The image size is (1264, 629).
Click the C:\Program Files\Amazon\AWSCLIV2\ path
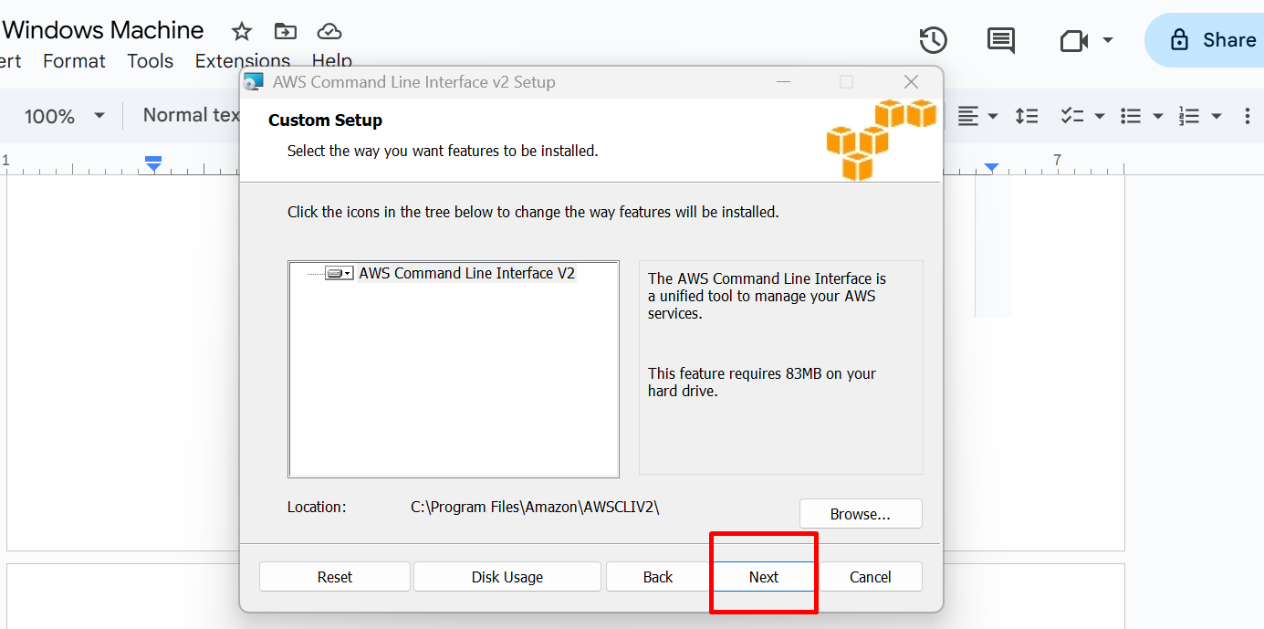(x=535, y=507)
